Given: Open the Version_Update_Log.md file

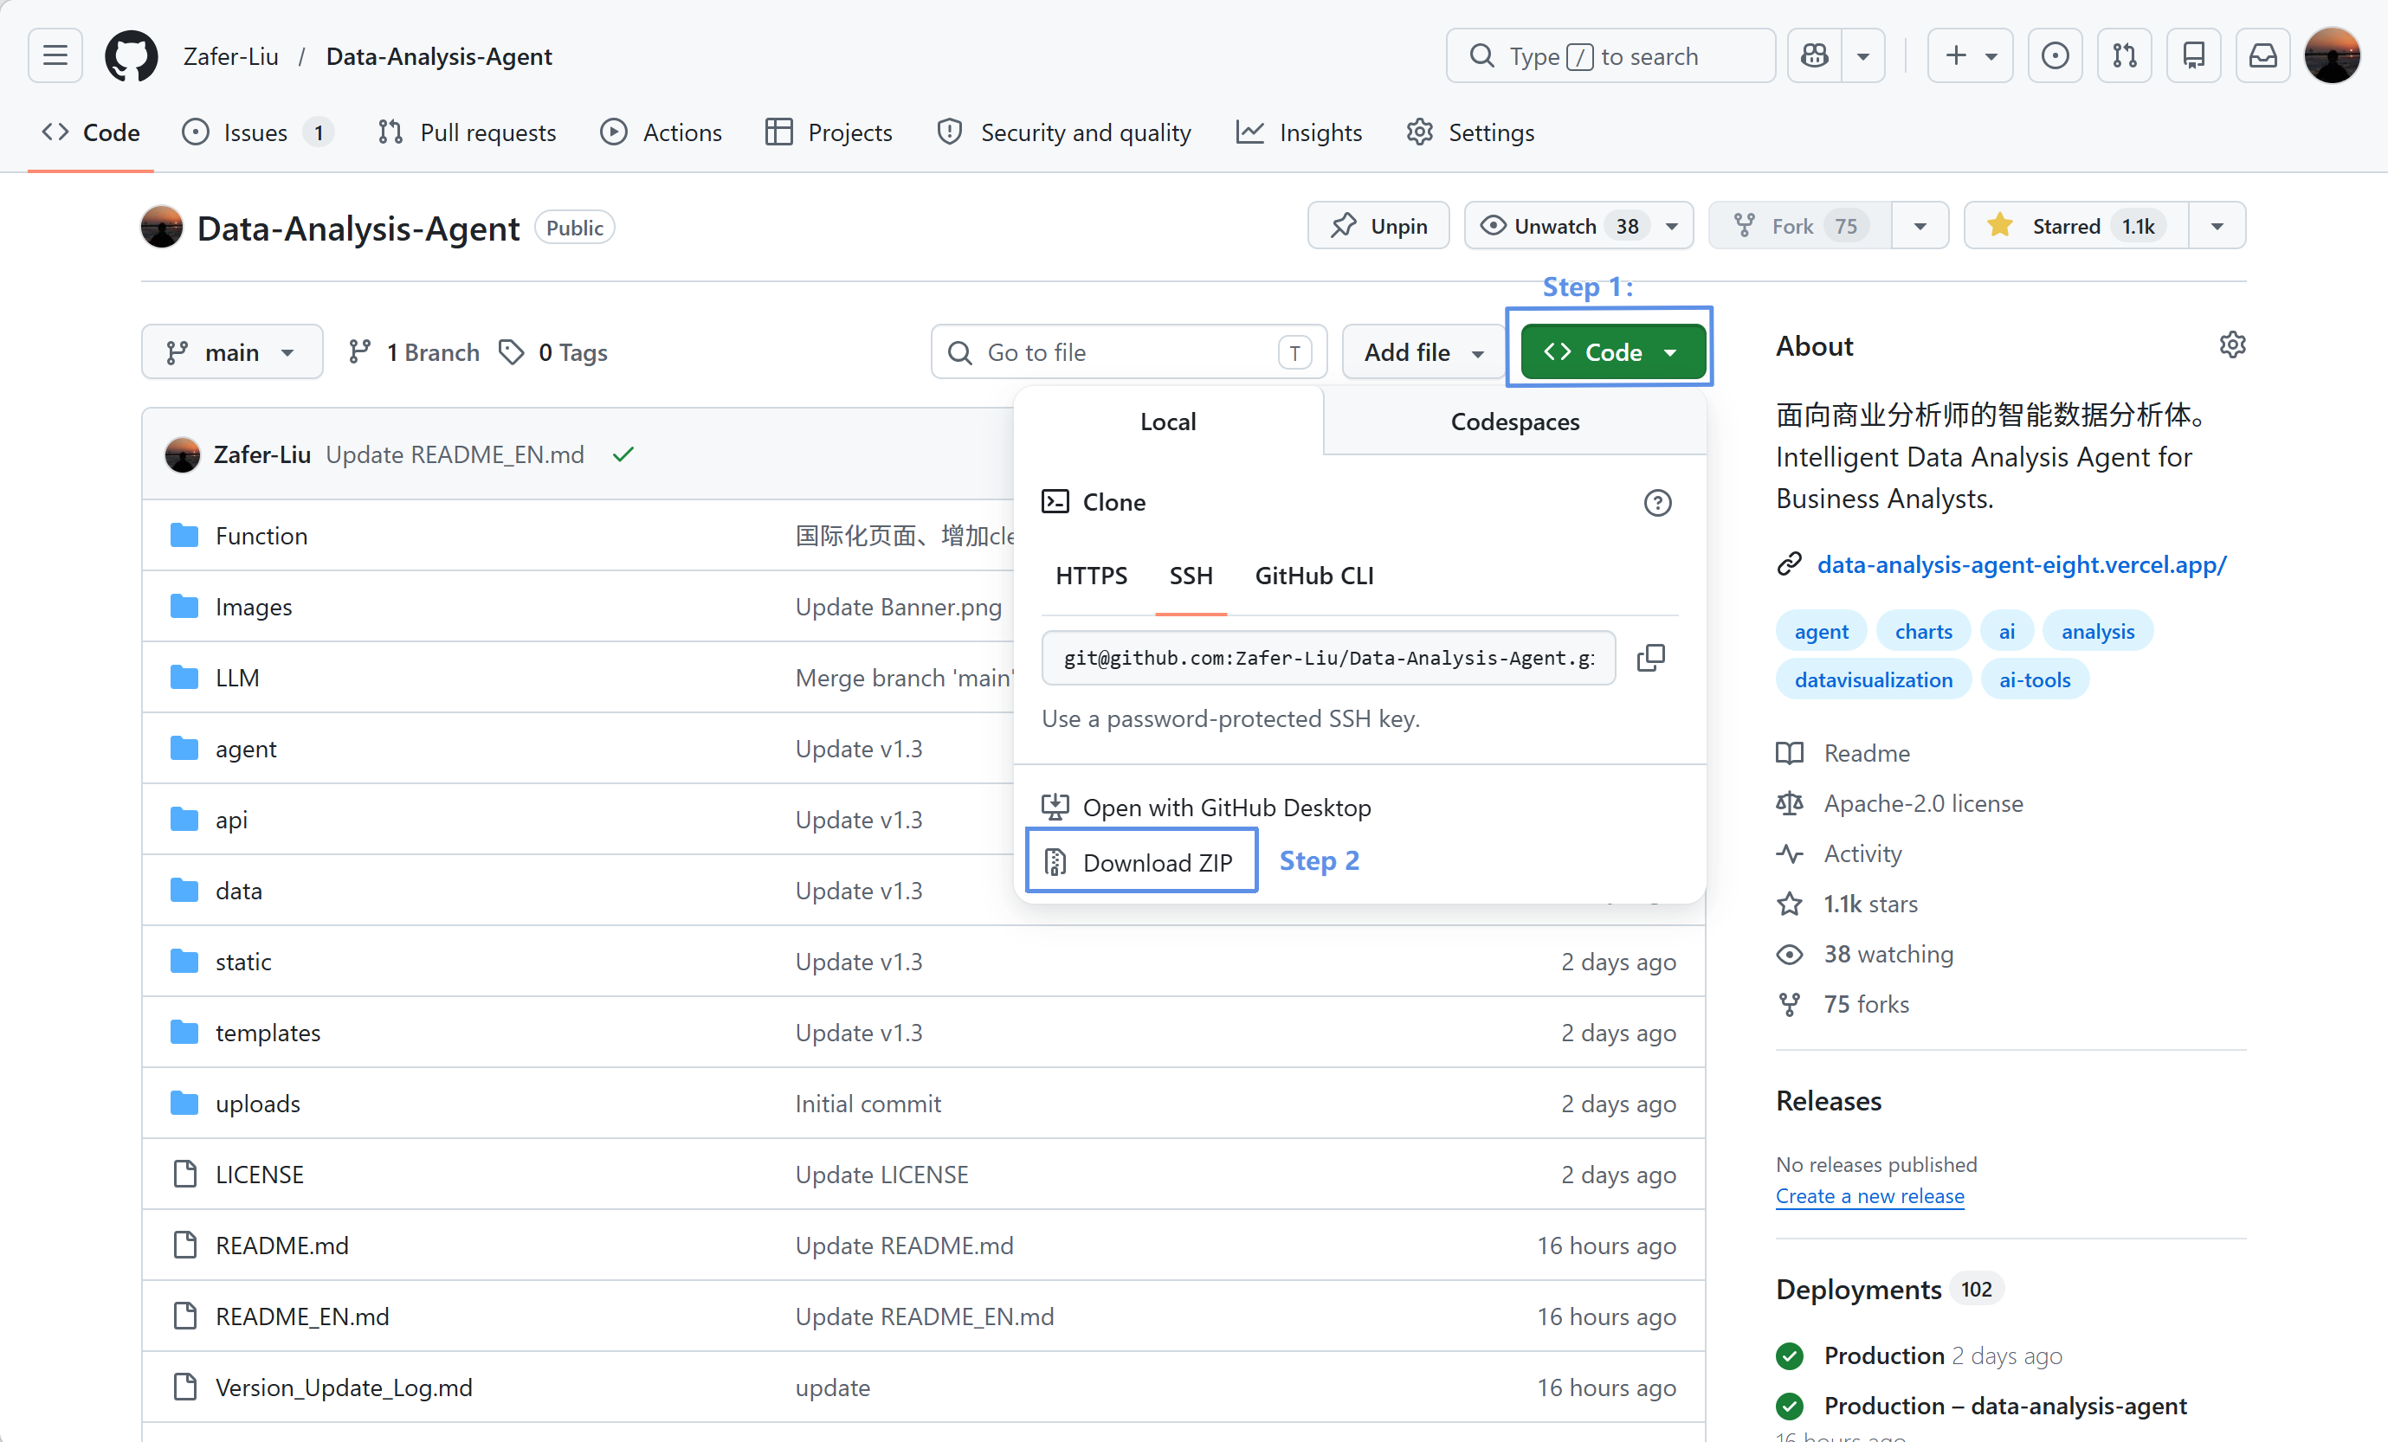Looking at the screenshot, I should (x=344, y=1387).
